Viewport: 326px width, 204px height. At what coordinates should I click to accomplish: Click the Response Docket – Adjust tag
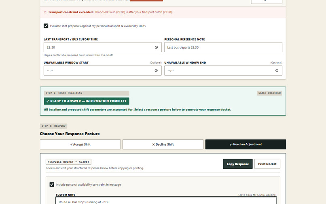68,162
